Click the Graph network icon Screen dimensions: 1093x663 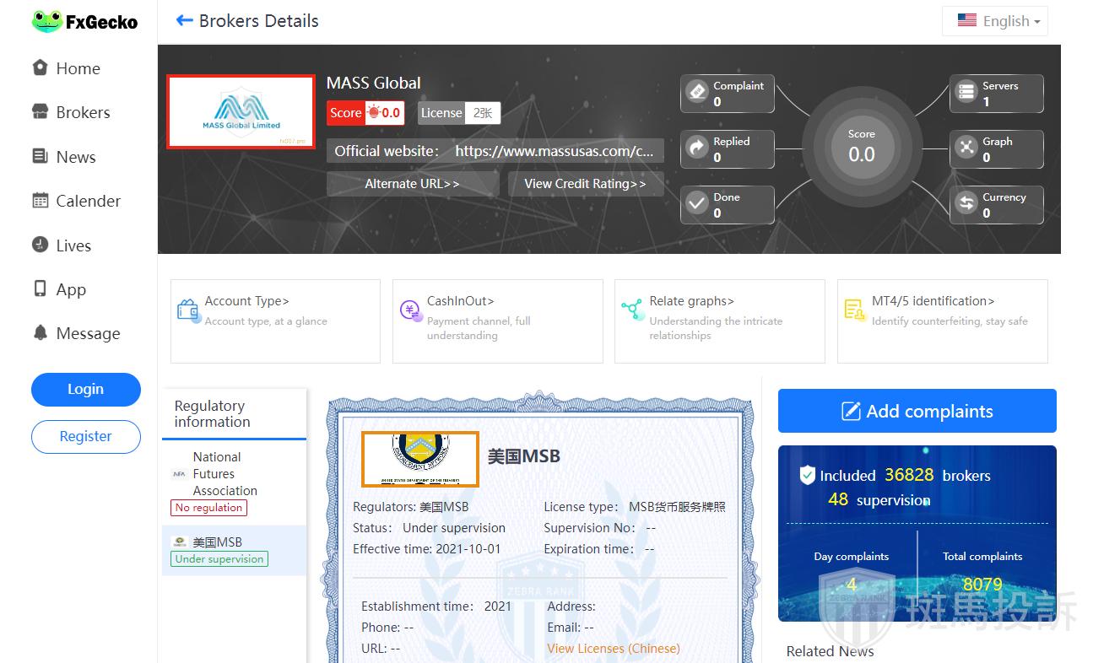(x=966, y=148)
